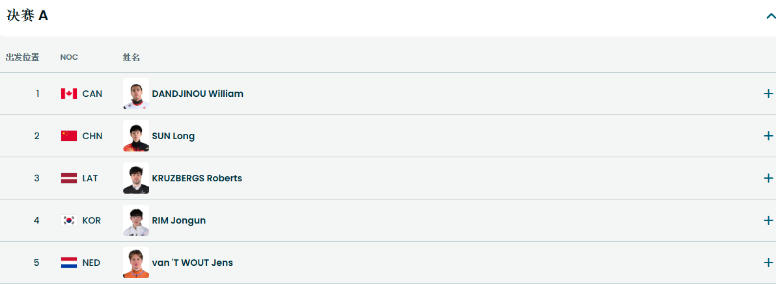Screen dimensions: 776x284
Task: Select the DANDJINOU William name link
Action: pyautogui.click(x=197, y=94)
